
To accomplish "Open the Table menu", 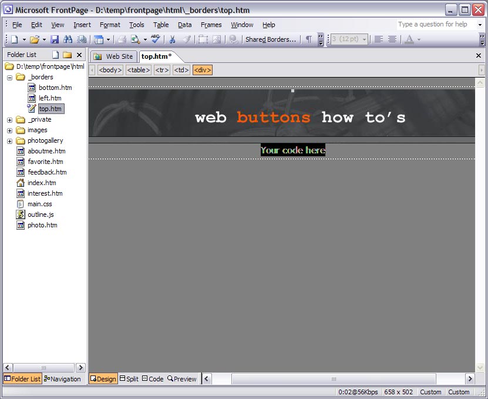I will [160, 25].
